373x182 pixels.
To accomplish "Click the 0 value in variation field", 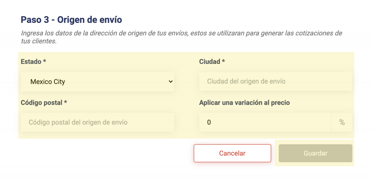I will coord(209,122).
